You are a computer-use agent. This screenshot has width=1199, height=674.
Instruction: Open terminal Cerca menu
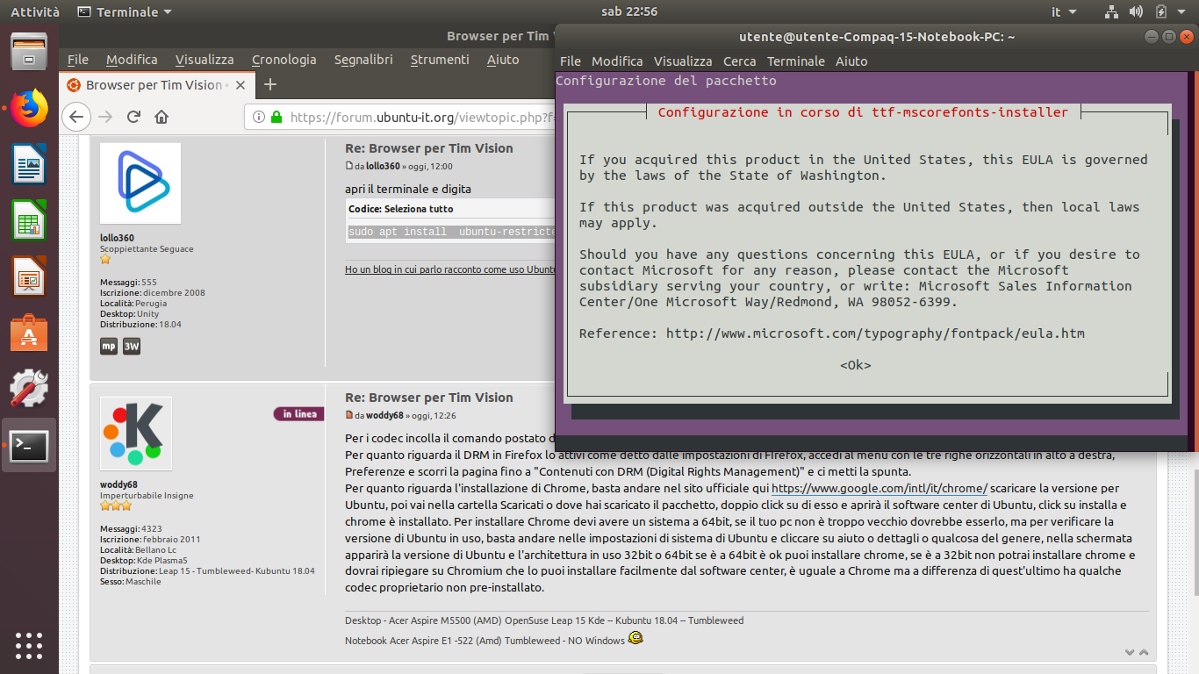(x=739, y=61)
